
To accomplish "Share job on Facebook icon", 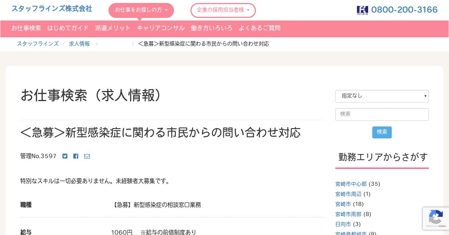I will point(76,156).
